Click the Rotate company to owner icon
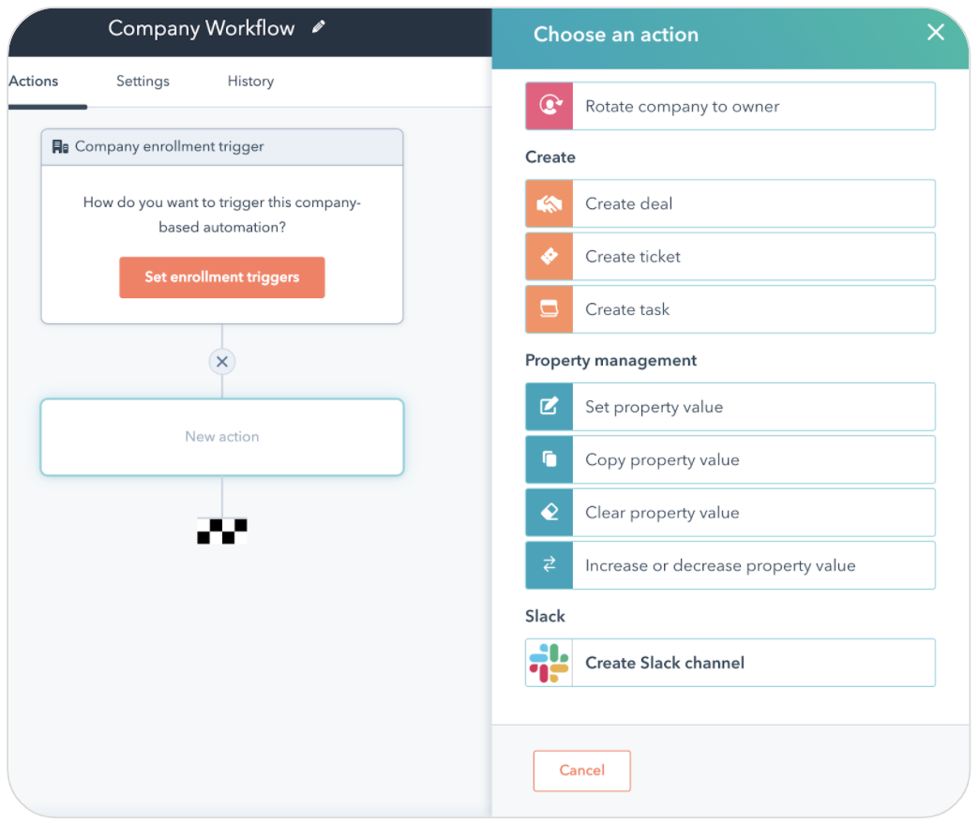Image resolution: width=979 pixels, height=823 pixels. click(550, 106)
